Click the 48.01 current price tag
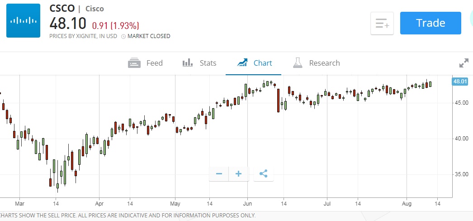 click(x=459, y=82)
